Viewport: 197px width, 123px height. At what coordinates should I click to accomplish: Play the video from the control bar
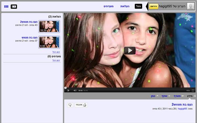68,90
